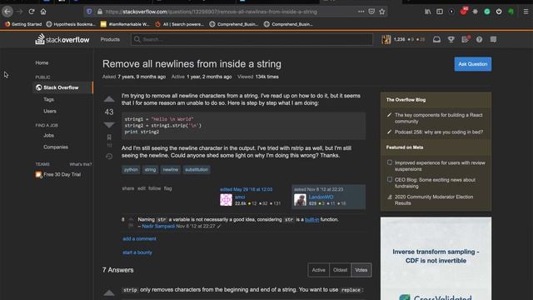Open the review queues icon
Viewport: 533px width, 300px height.
coord(466,39)
